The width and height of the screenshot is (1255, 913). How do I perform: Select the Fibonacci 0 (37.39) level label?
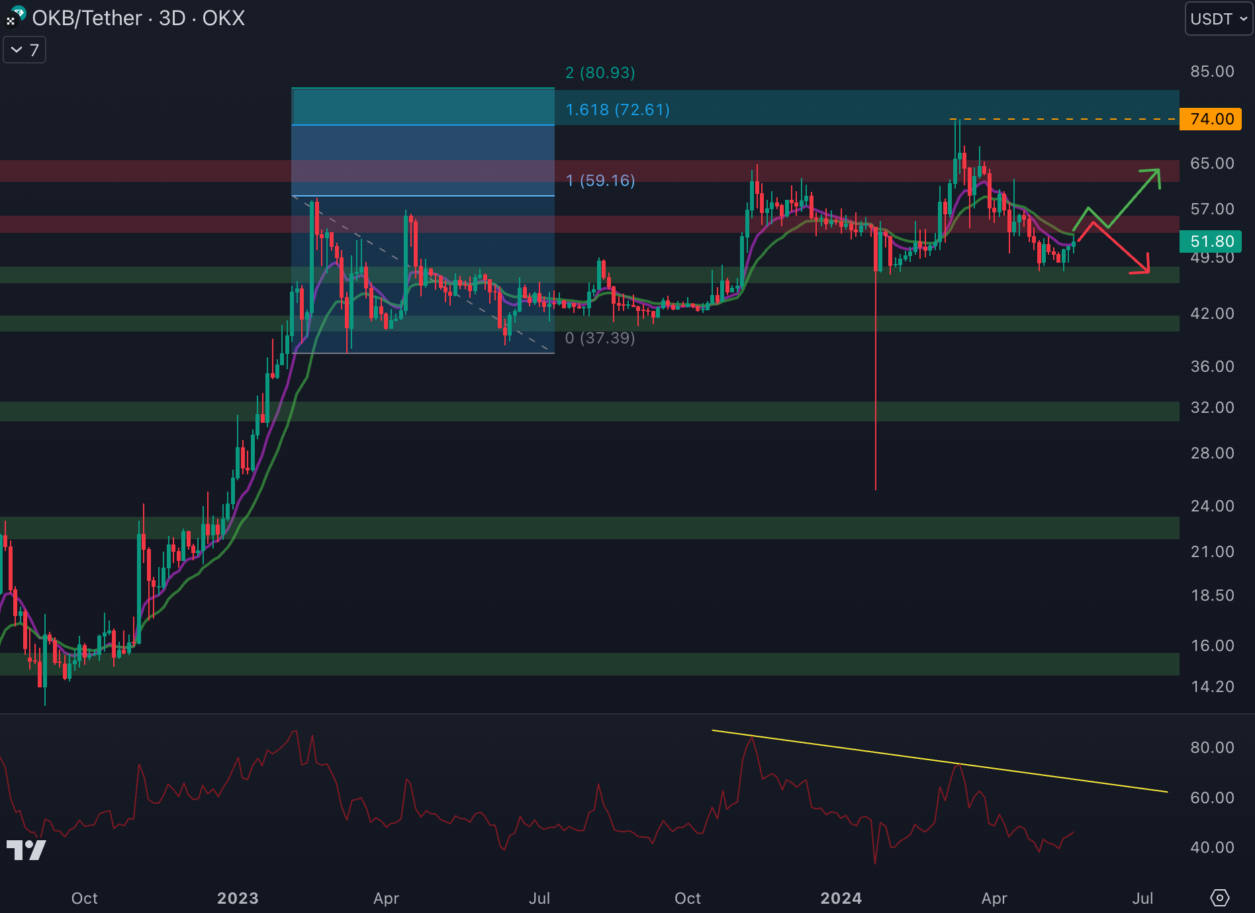[600, 338]
